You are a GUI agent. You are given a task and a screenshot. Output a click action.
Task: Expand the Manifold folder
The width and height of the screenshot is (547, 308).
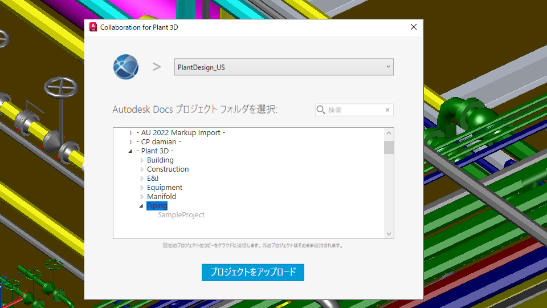tap(142, 197)
